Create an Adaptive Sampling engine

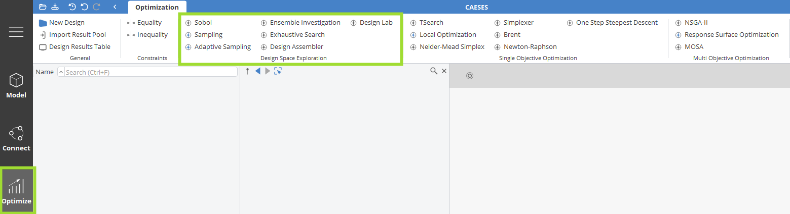pos(218,47)
